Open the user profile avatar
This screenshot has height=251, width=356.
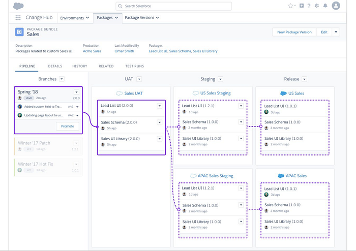click(x=336, y=6)
